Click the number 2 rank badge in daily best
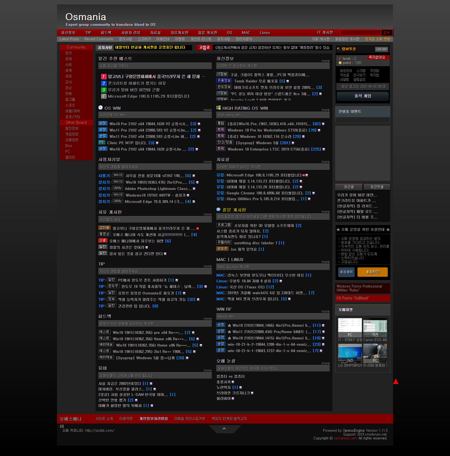Viewport: 450px width, 456px height. click(x=104, y=83)
